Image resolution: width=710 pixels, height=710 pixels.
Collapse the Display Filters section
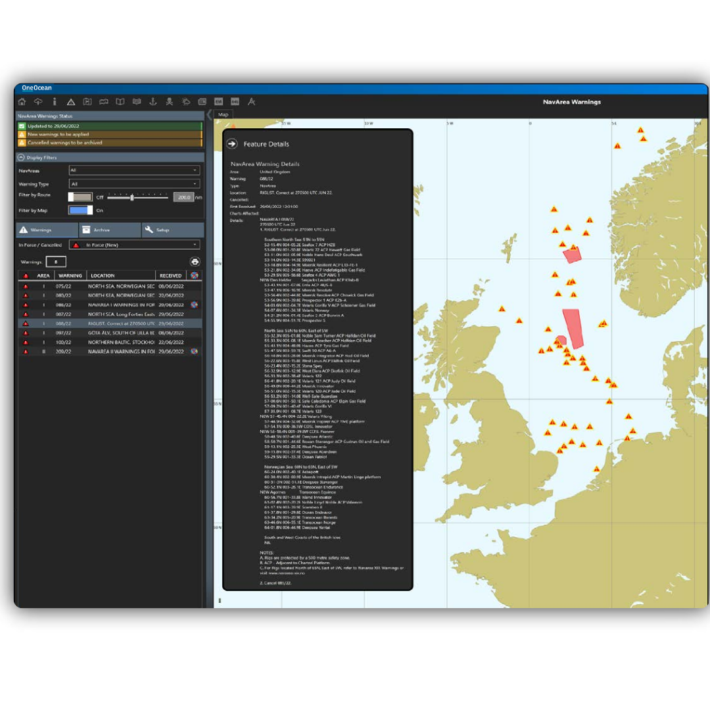21,158
